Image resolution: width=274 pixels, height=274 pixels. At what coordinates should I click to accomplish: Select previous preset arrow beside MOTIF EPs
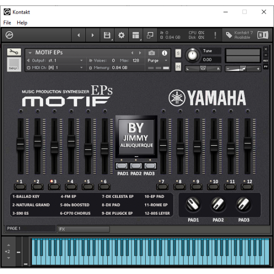132,53
